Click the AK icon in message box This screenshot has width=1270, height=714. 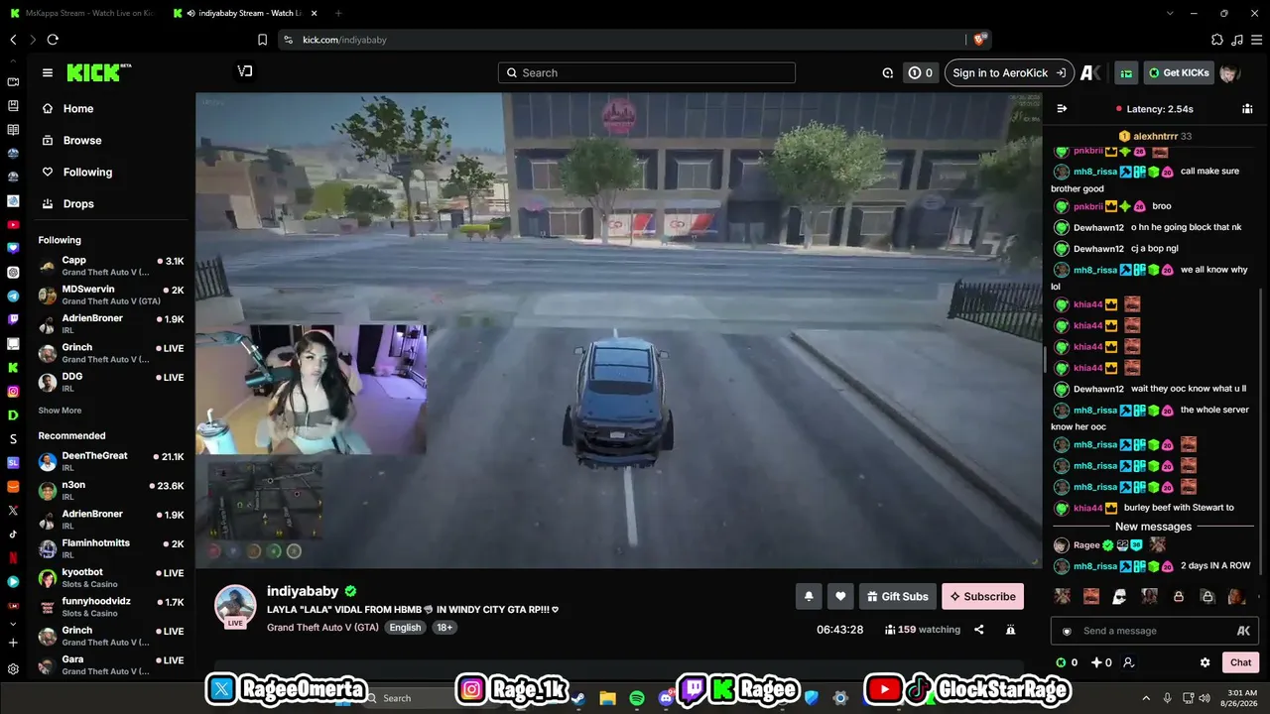1243,631
